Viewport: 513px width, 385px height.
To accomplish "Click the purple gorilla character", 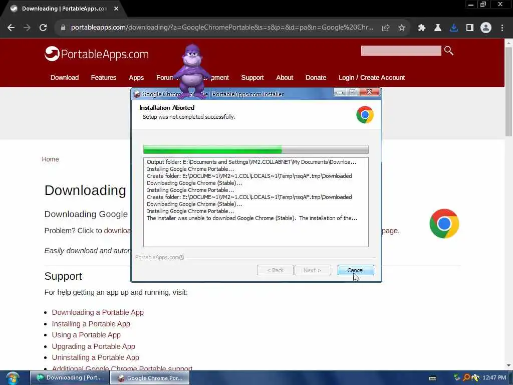I will pos(192,71).
